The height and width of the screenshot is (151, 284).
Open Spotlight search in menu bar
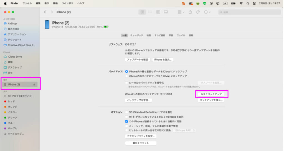coord(248,3)
